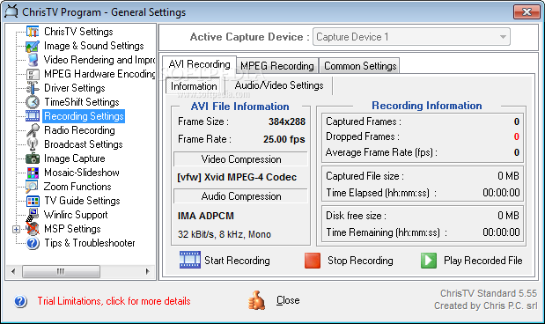Click the Start Recording filmstrip icon
This screenshot has width=545, height=324.
[190, 260]
